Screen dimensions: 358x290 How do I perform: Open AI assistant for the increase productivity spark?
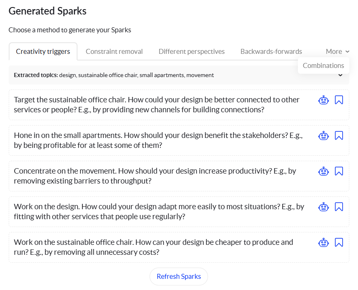tap(323, 171)
